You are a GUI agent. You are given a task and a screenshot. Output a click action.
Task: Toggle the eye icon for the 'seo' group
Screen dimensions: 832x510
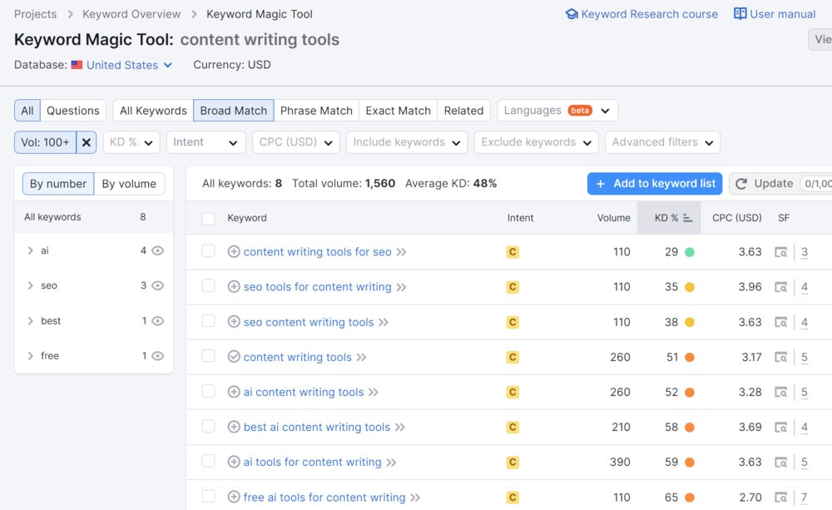(x=157, y=285)
